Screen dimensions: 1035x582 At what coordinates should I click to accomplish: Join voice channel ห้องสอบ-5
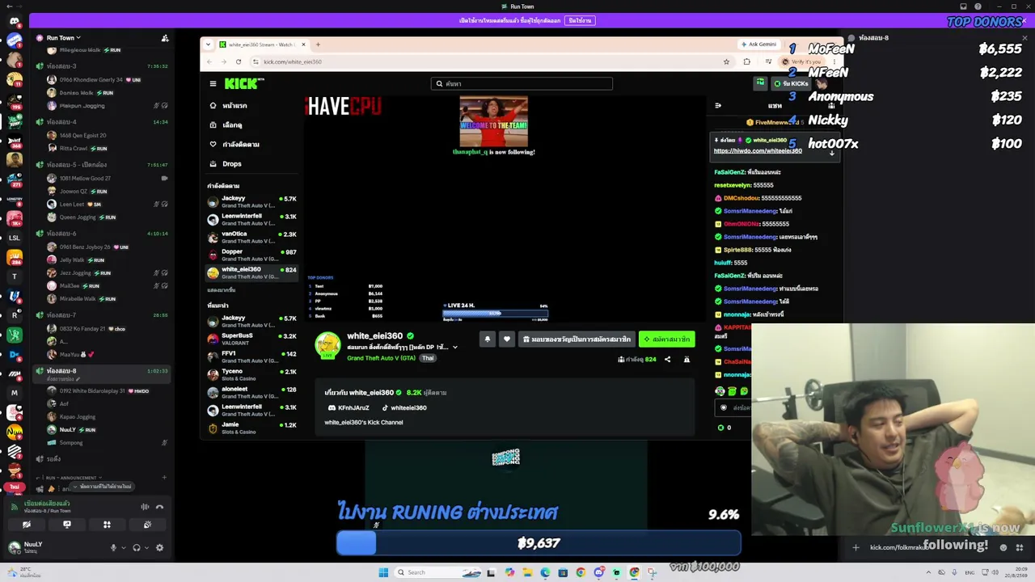(101, 165)
